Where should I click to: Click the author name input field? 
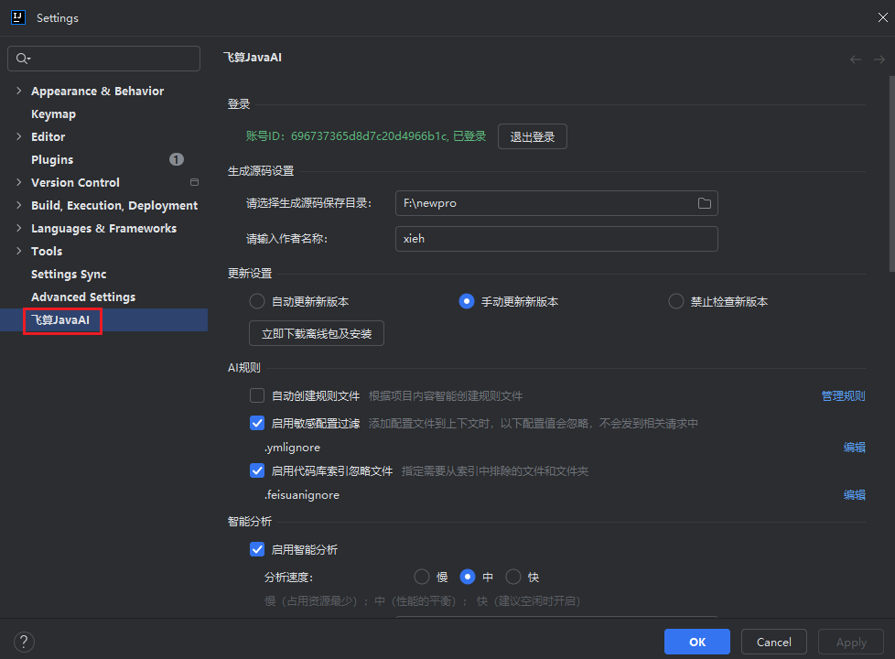coord(556,239)
